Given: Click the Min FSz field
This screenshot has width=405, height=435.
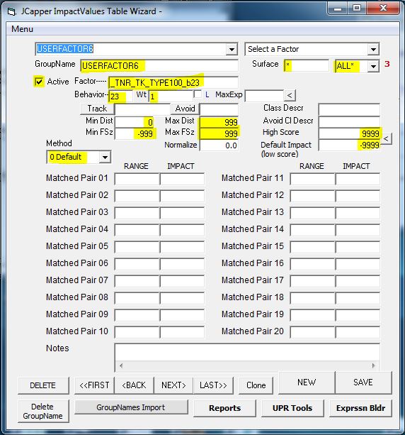Looking at the screenshot, I should click(135, 133).
